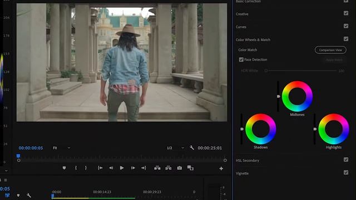Screen dimensions: 356x200
Task: Click the Lift button icon
Action: pyautogui.click(x=157, y=168)
